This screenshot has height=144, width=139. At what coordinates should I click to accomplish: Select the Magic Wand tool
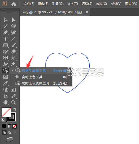click(x=6, y=26)
